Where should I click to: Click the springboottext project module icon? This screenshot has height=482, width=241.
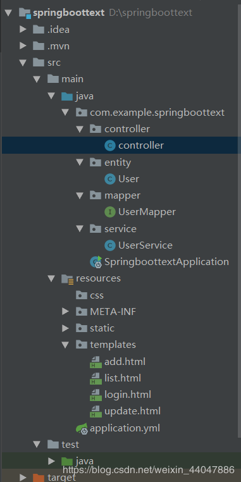pos(25,13)
